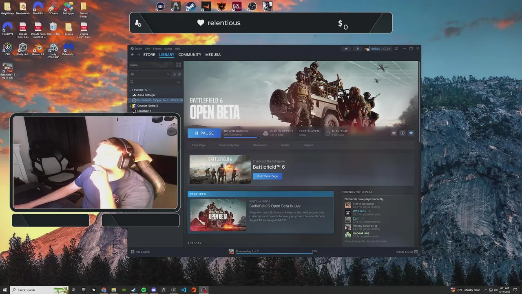Sort library by recent activity clock icon
Screen dimensions: 522x294
(174, 74)
